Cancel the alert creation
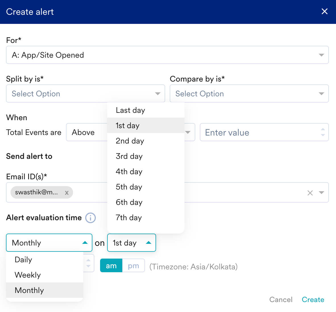Image resolution: width=336 pixels, height=312 pixels. [x=281, y=299]
